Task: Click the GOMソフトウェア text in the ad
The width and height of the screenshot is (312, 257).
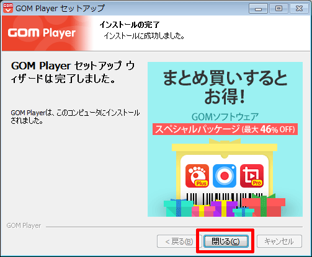Action: click(225, 117)
